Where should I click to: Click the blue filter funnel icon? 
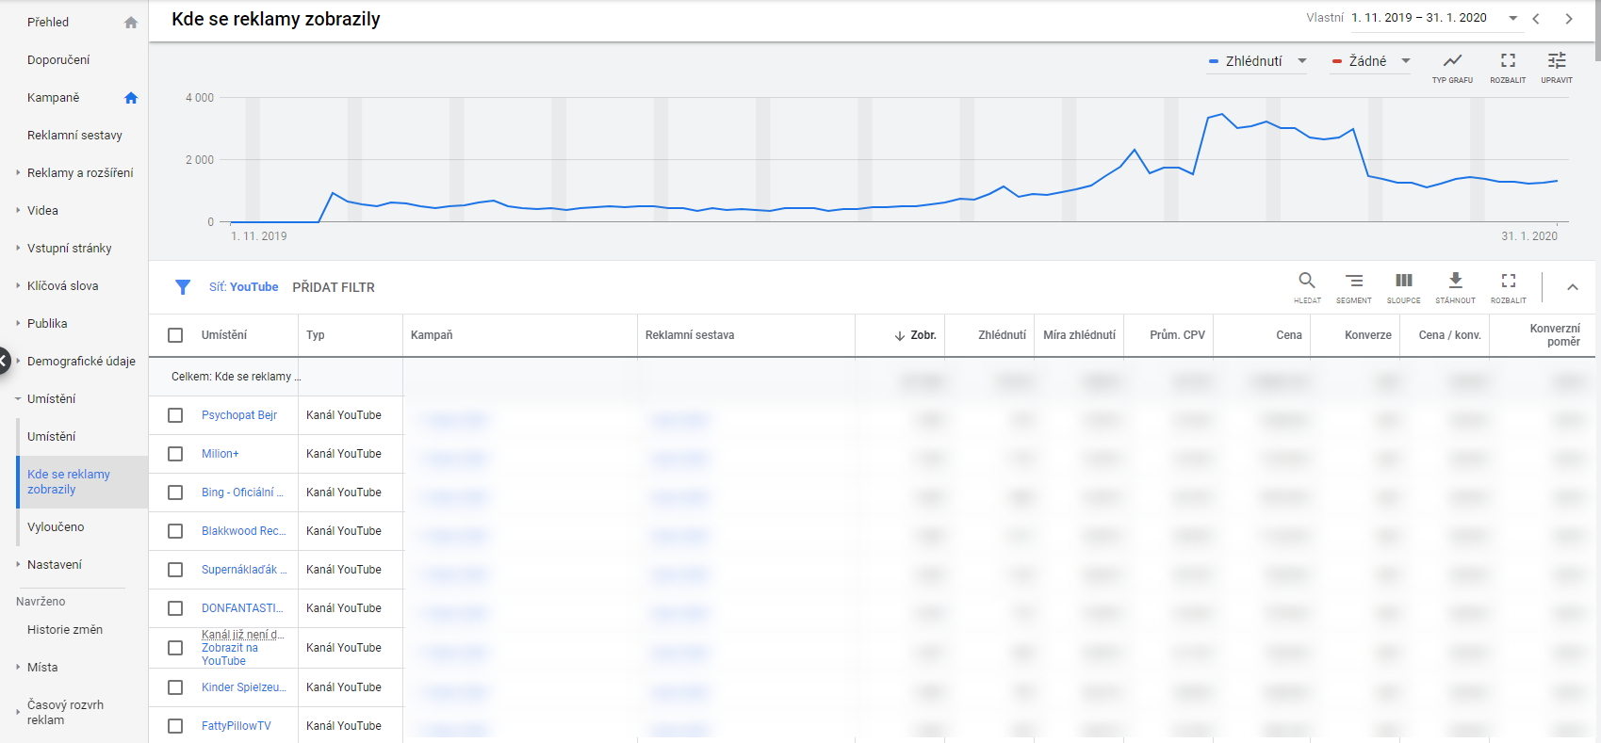pyautogui.click(x=183, y=287)
